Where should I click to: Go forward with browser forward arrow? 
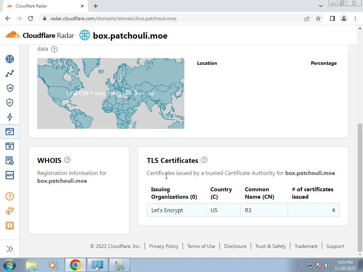(19, 18)
